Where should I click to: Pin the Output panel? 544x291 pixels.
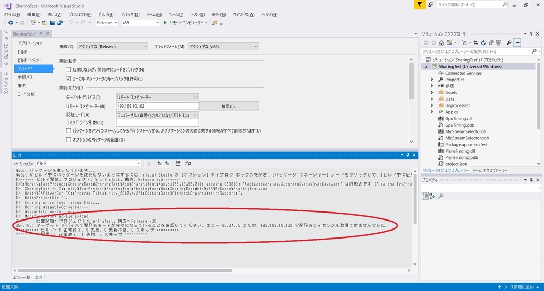(x=408, y=155)
